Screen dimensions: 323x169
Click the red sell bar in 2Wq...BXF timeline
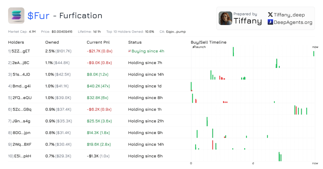tap(213, 145)
